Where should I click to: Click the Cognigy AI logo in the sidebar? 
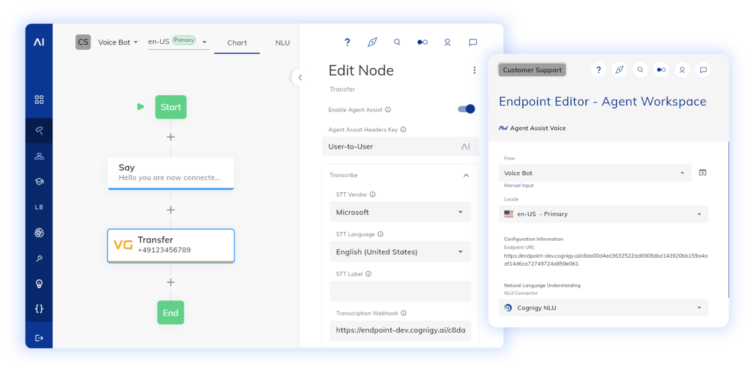click(39, 42)
